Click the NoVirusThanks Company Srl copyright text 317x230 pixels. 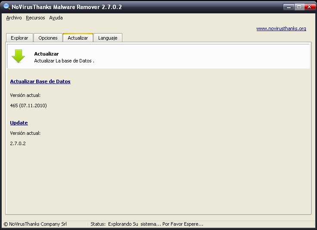(35, 224)
